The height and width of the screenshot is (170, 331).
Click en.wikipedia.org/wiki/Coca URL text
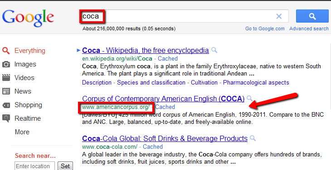coord(117,58)
